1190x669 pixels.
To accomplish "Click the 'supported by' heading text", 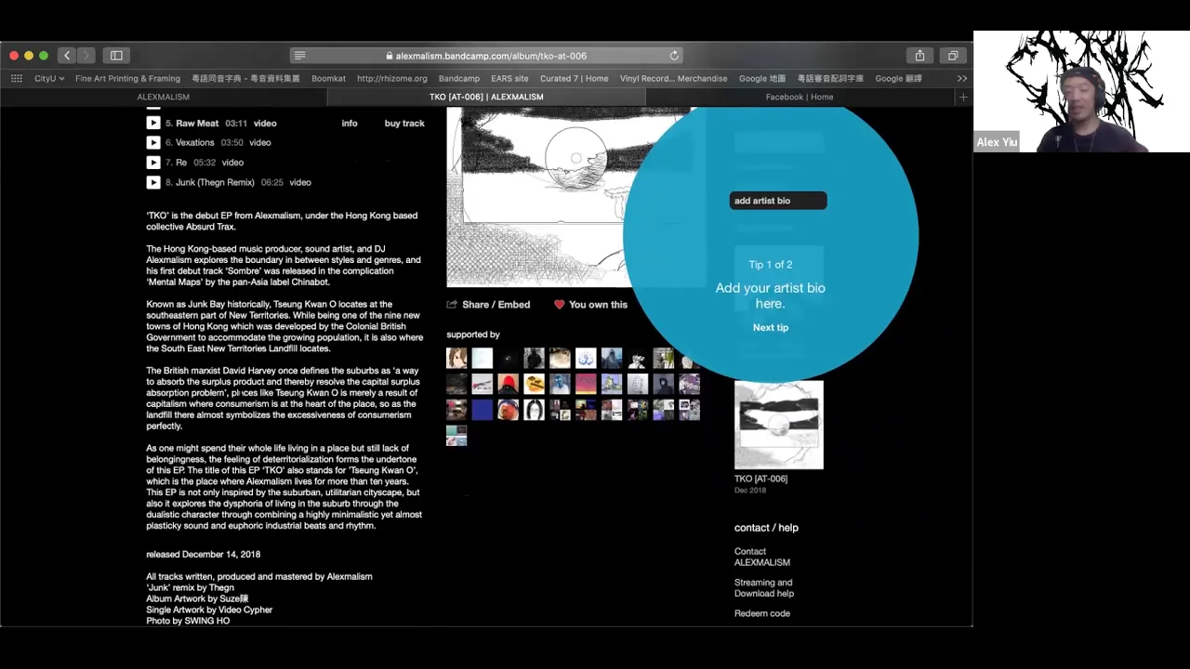I will coord(473,334).
